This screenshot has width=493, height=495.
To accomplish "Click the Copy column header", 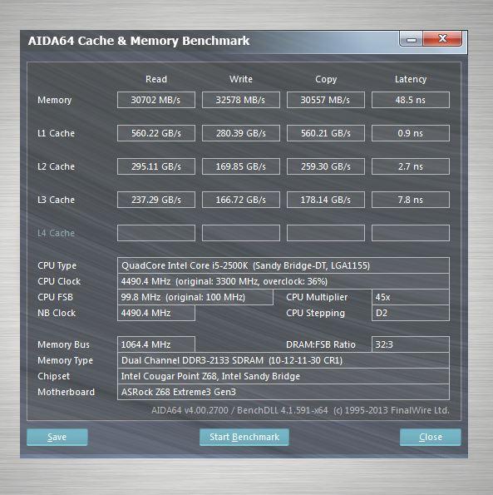I will [326, 79].
